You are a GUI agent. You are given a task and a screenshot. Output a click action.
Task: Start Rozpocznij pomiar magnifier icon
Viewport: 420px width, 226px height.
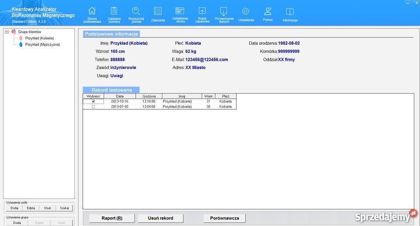point(136,11)
